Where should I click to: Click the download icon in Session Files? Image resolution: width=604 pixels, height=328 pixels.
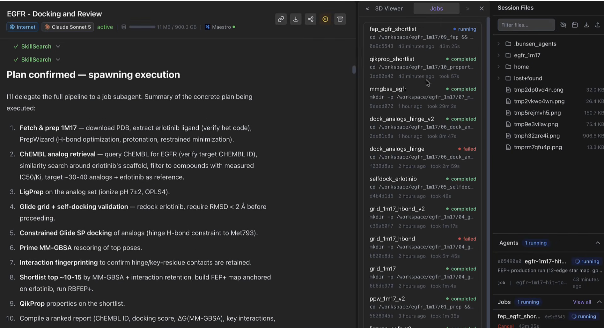click(586, 25)
